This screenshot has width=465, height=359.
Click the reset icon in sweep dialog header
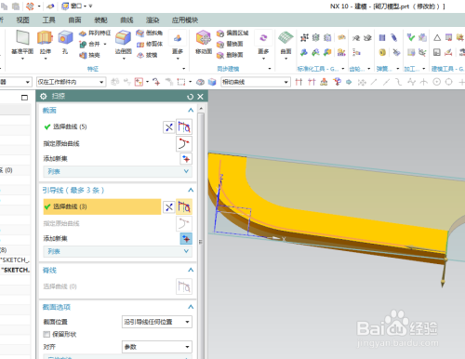[190, 97]
